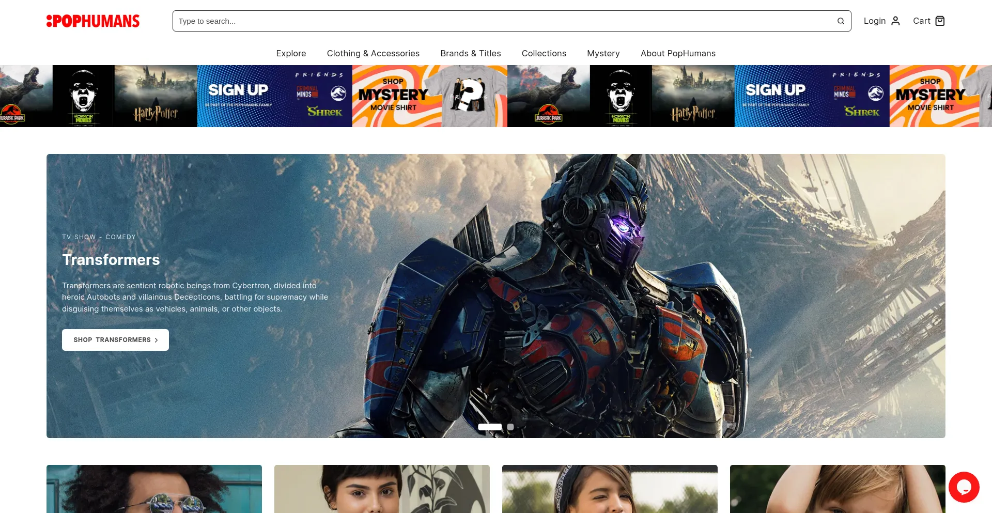Open Clothing & Accessories menu
The image size is (992, 513).
coord(373,53)
